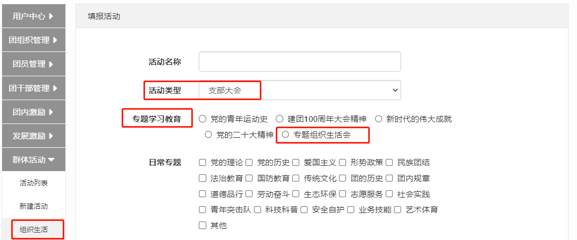Screen dimensions: 577x240
Task: Expand the 发展激励 menu arrow
Action: click(x=51, y=136)
